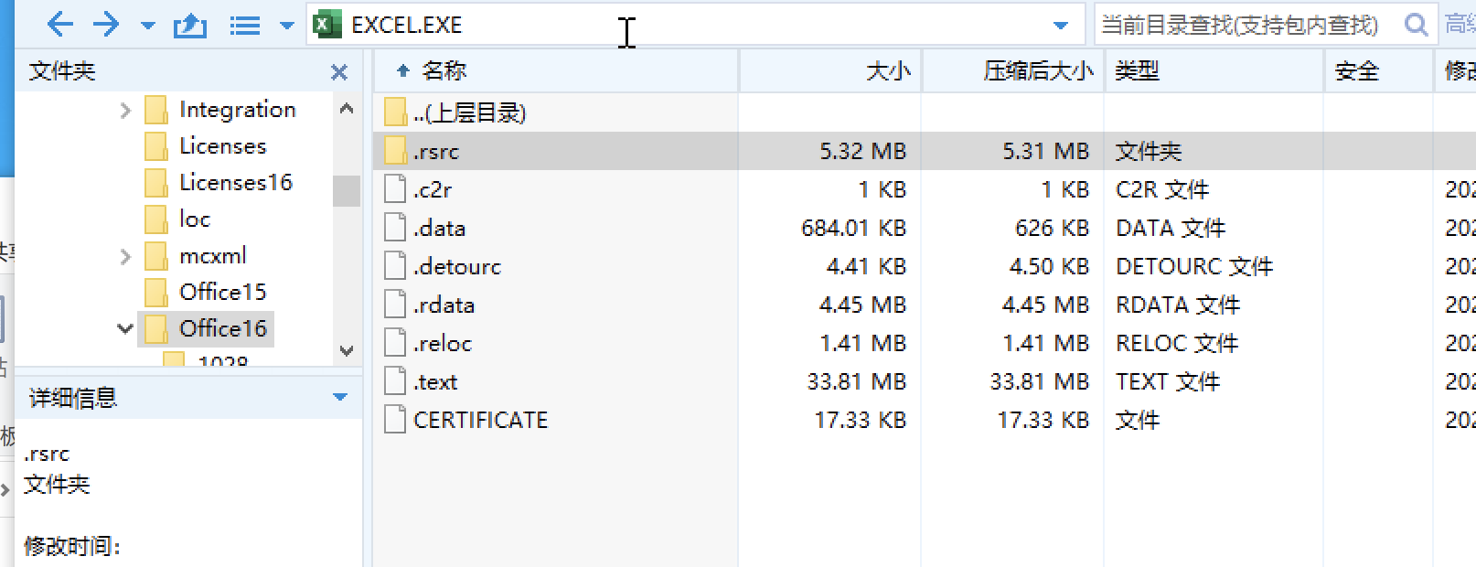Image resolution: width=1476 pixels, height=567 pixels.
Task: Open the address bar dropdown arrow
Action: [x=1061, y=26]
